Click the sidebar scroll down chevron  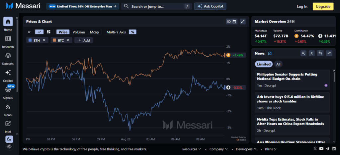click(17, 134)
